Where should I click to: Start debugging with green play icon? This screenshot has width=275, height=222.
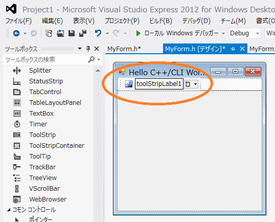click(x=138, y=33)
